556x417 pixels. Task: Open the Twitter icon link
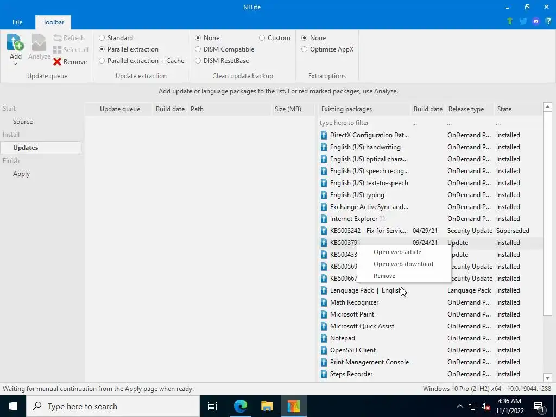click(523, 21)
